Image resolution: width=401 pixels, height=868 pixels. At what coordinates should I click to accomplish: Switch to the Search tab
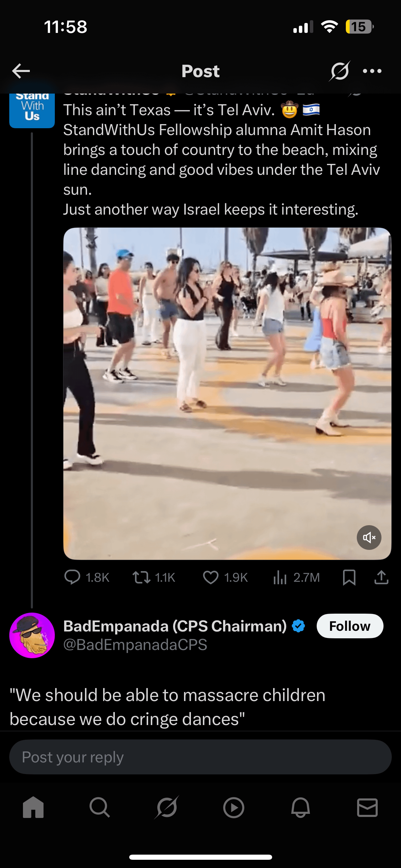tap(100, 808)
